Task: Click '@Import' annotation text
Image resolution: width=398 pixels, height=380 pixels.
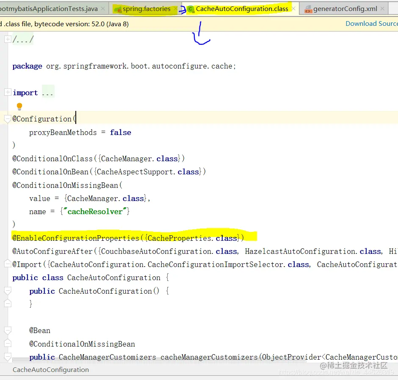Action: pos(27,264)
